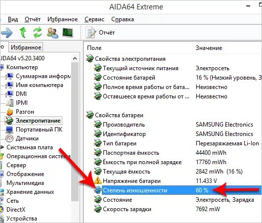Select Ёмкость при полной зарядке row
Screen dimensions: 262x223
click(x=174, y=162)
